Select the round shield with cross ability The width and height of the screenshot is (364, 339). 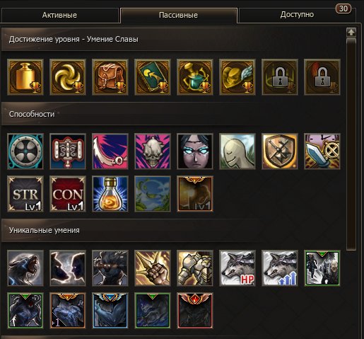click(25, 151)
